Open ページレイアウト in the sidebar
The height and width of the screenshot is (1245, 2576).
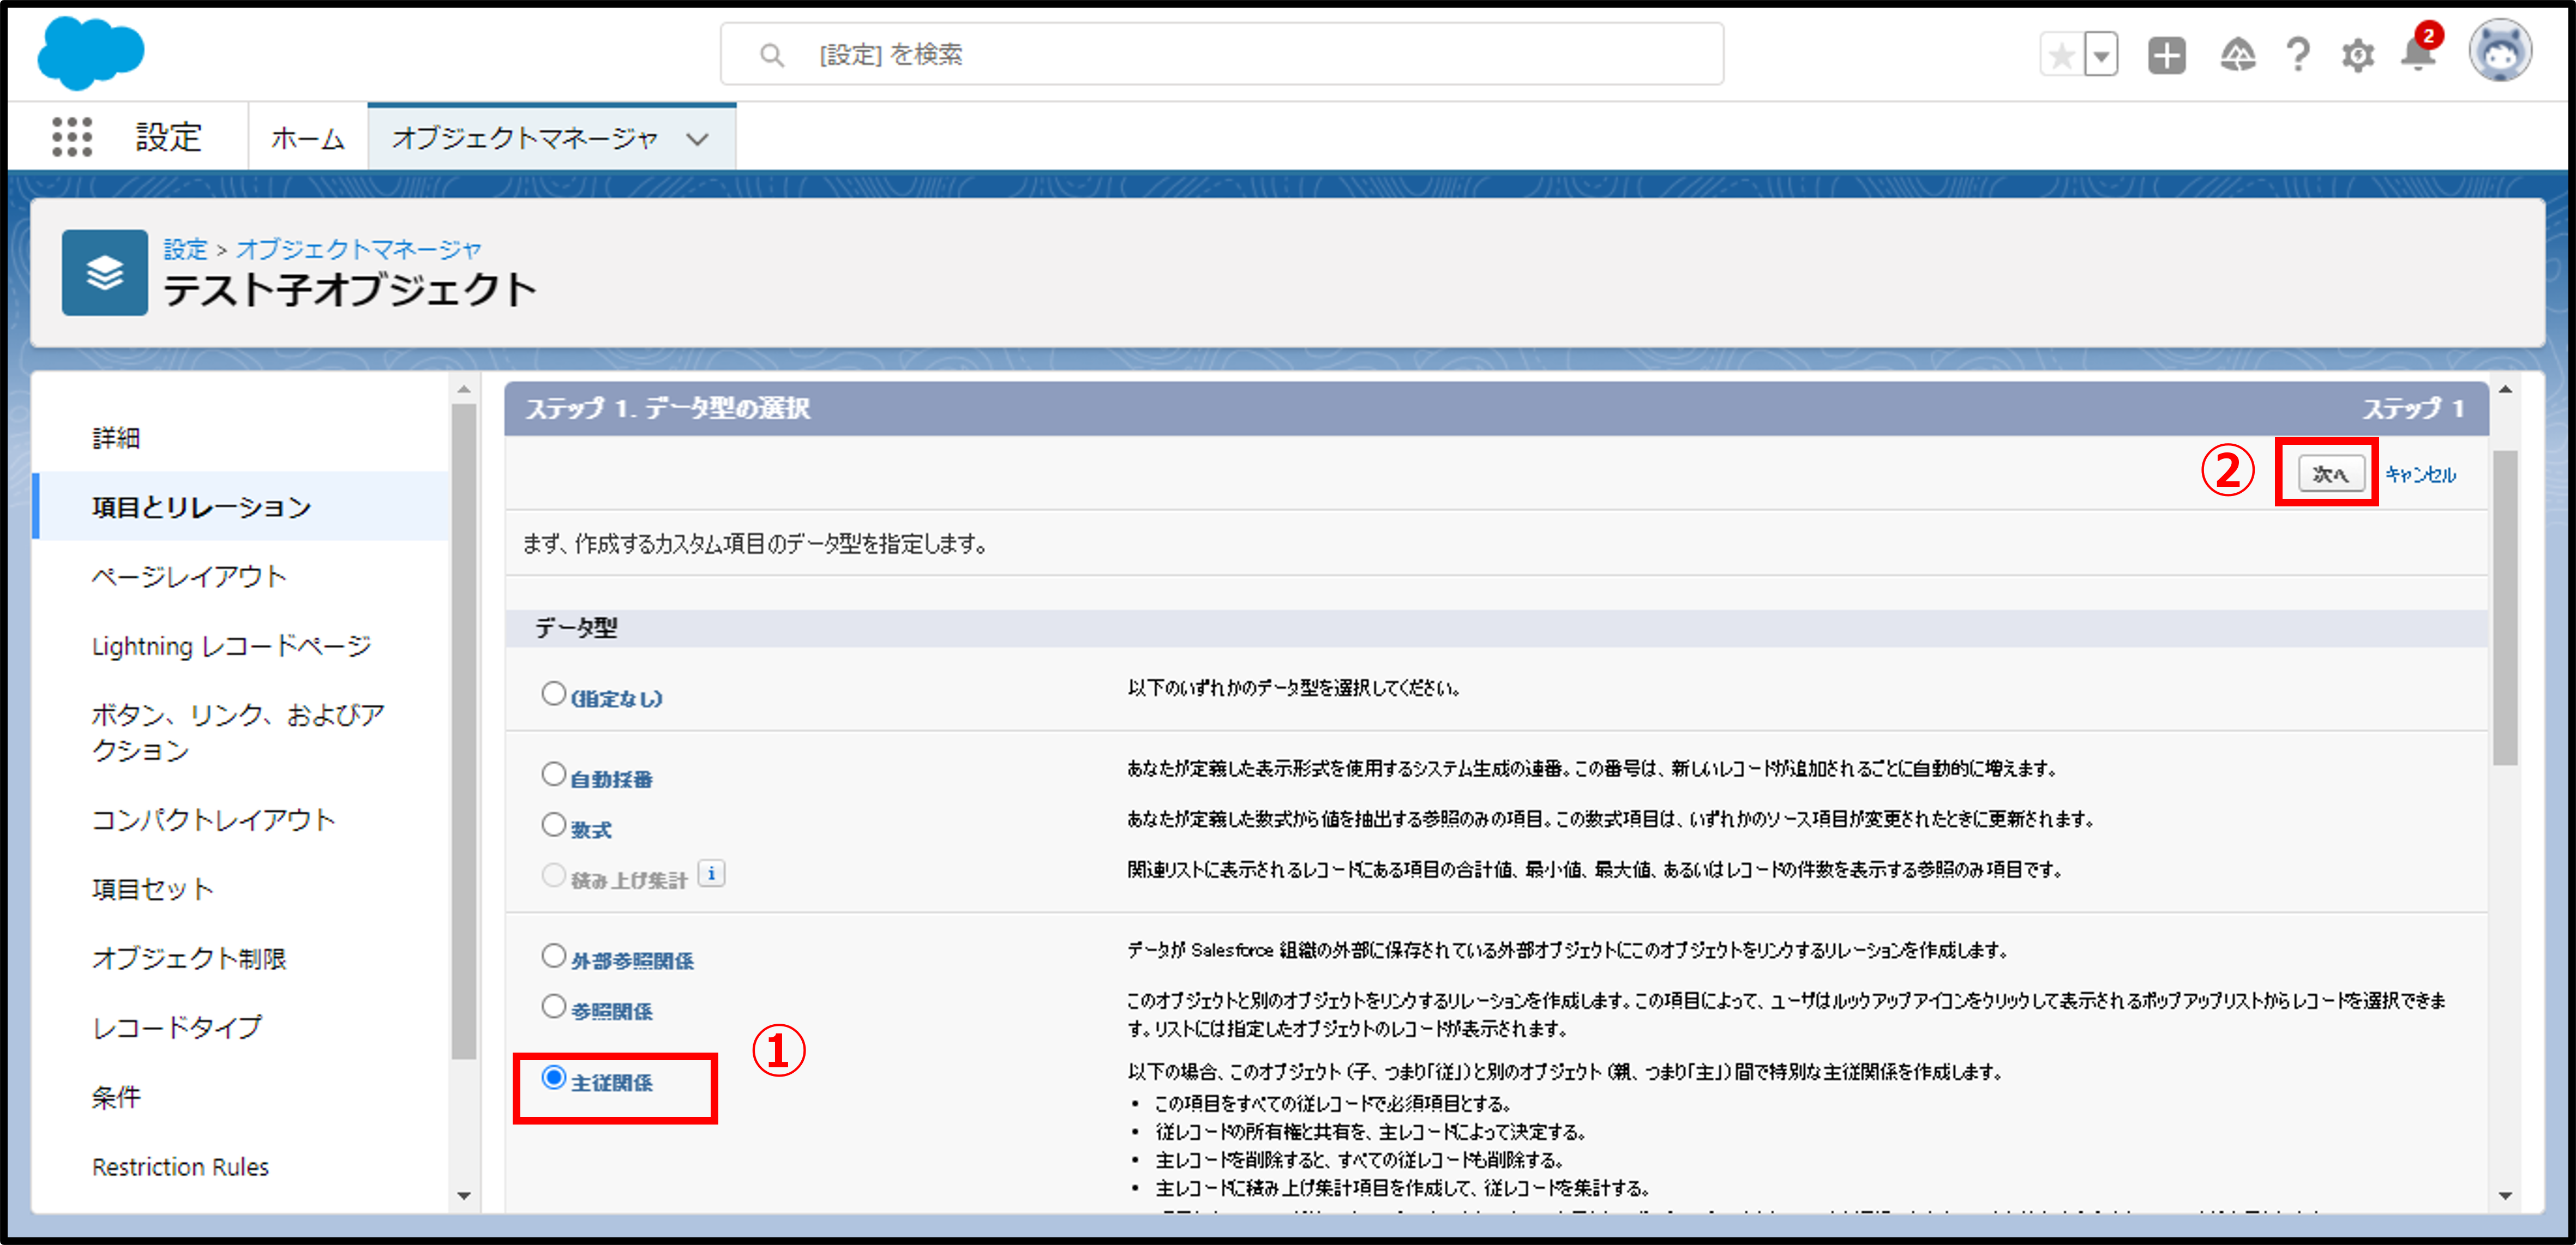click(x=189, y=577)
